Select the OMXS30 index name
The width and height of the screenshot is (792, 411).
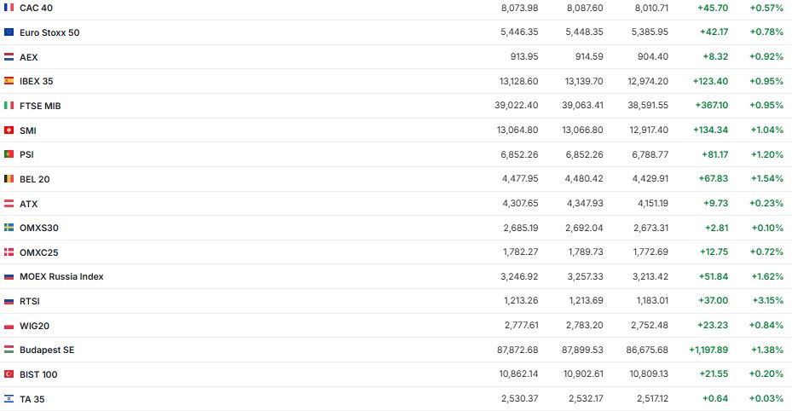[39, 228]
